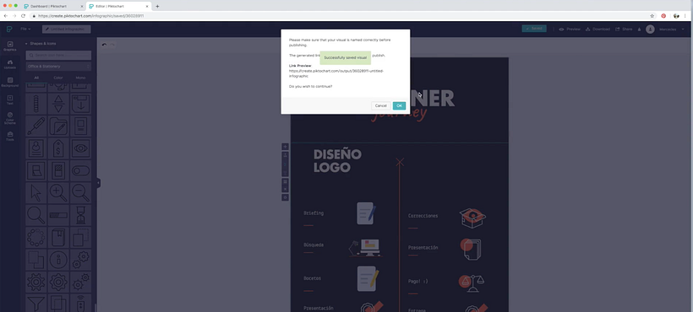Select the Pago! :) label on the canvas
The width and height of the screenshot is (693, 312).
pyautogui.click(x=417, y=281)
